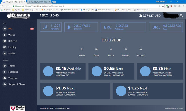Click the $0.65 stage progress circle

[x=97, y=71]
